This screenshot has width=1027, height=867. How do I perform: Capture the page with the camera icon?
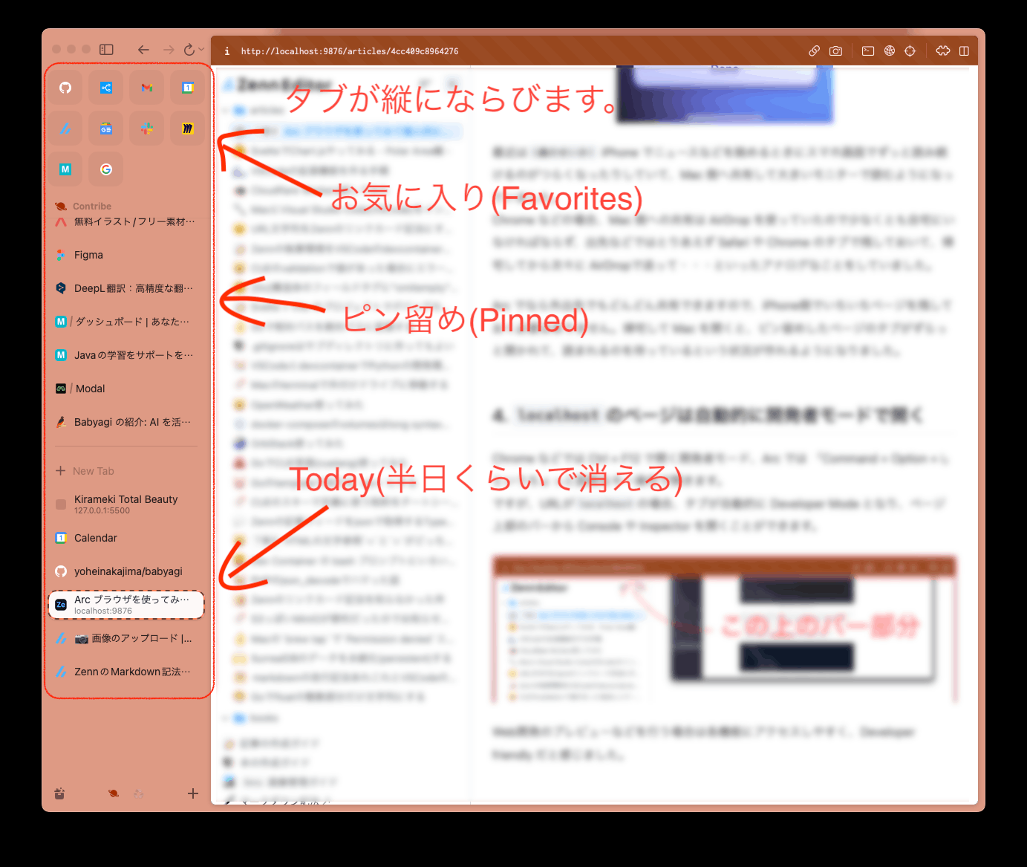pos(836,51)
